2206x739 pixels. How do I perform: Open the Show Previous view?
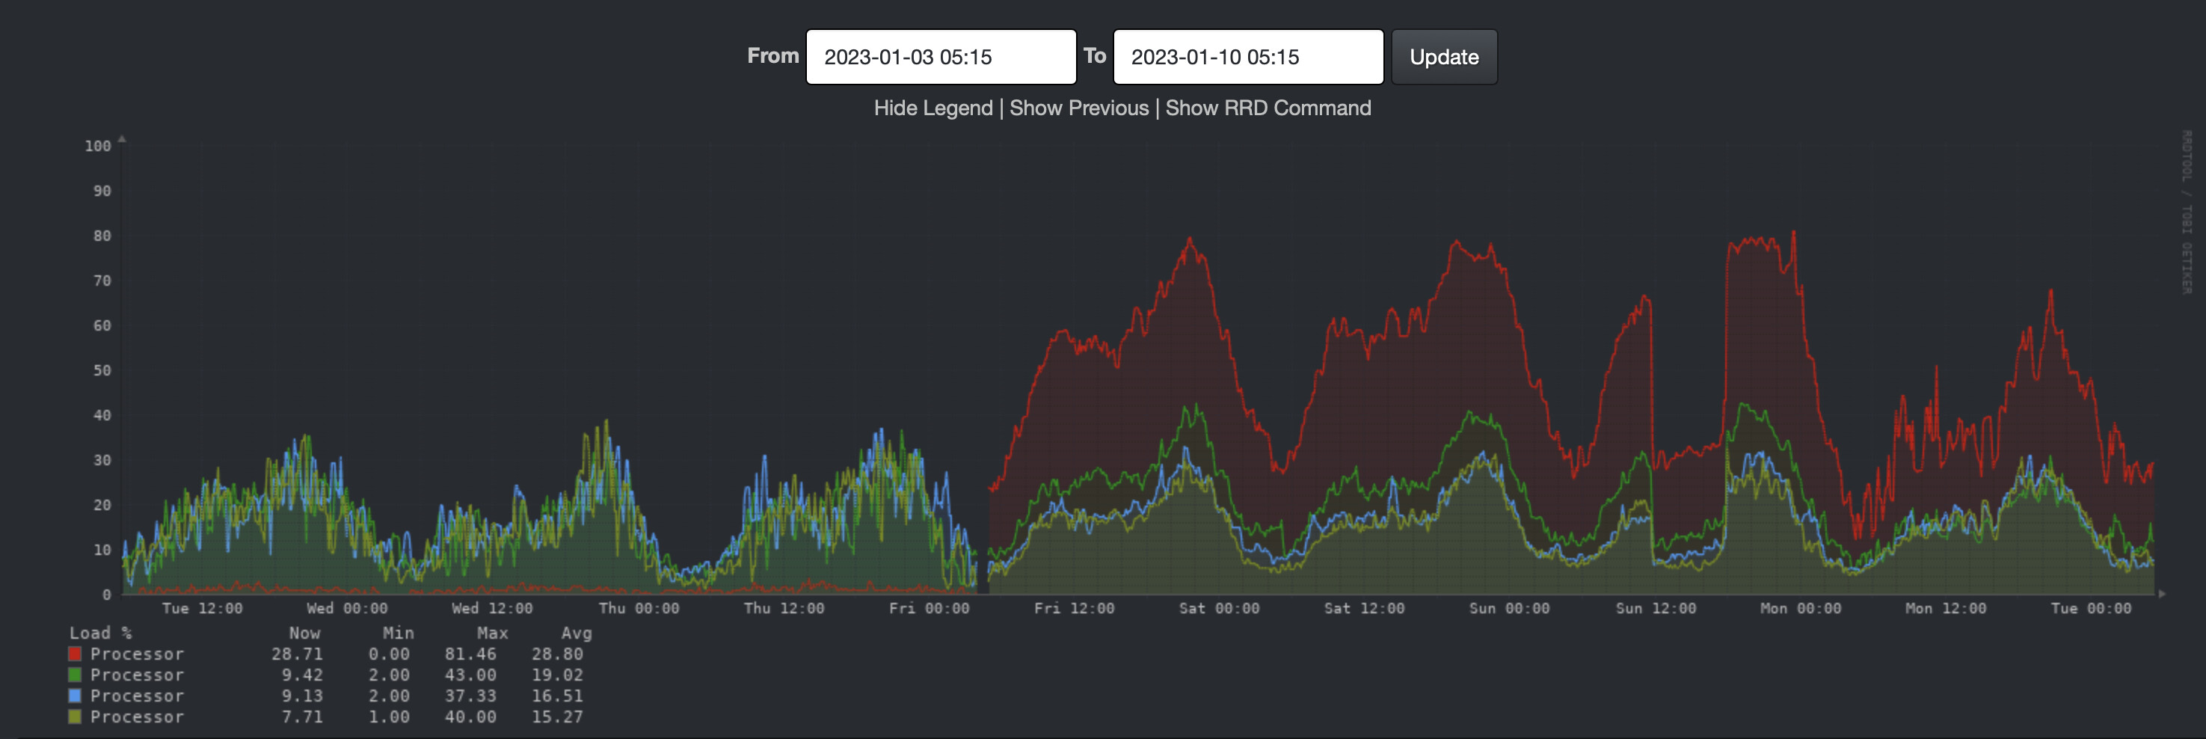coord(1078,108)
